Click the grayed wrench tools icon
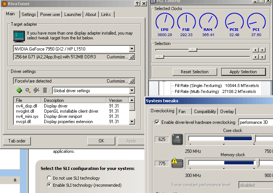 click(x=36, y=90)
